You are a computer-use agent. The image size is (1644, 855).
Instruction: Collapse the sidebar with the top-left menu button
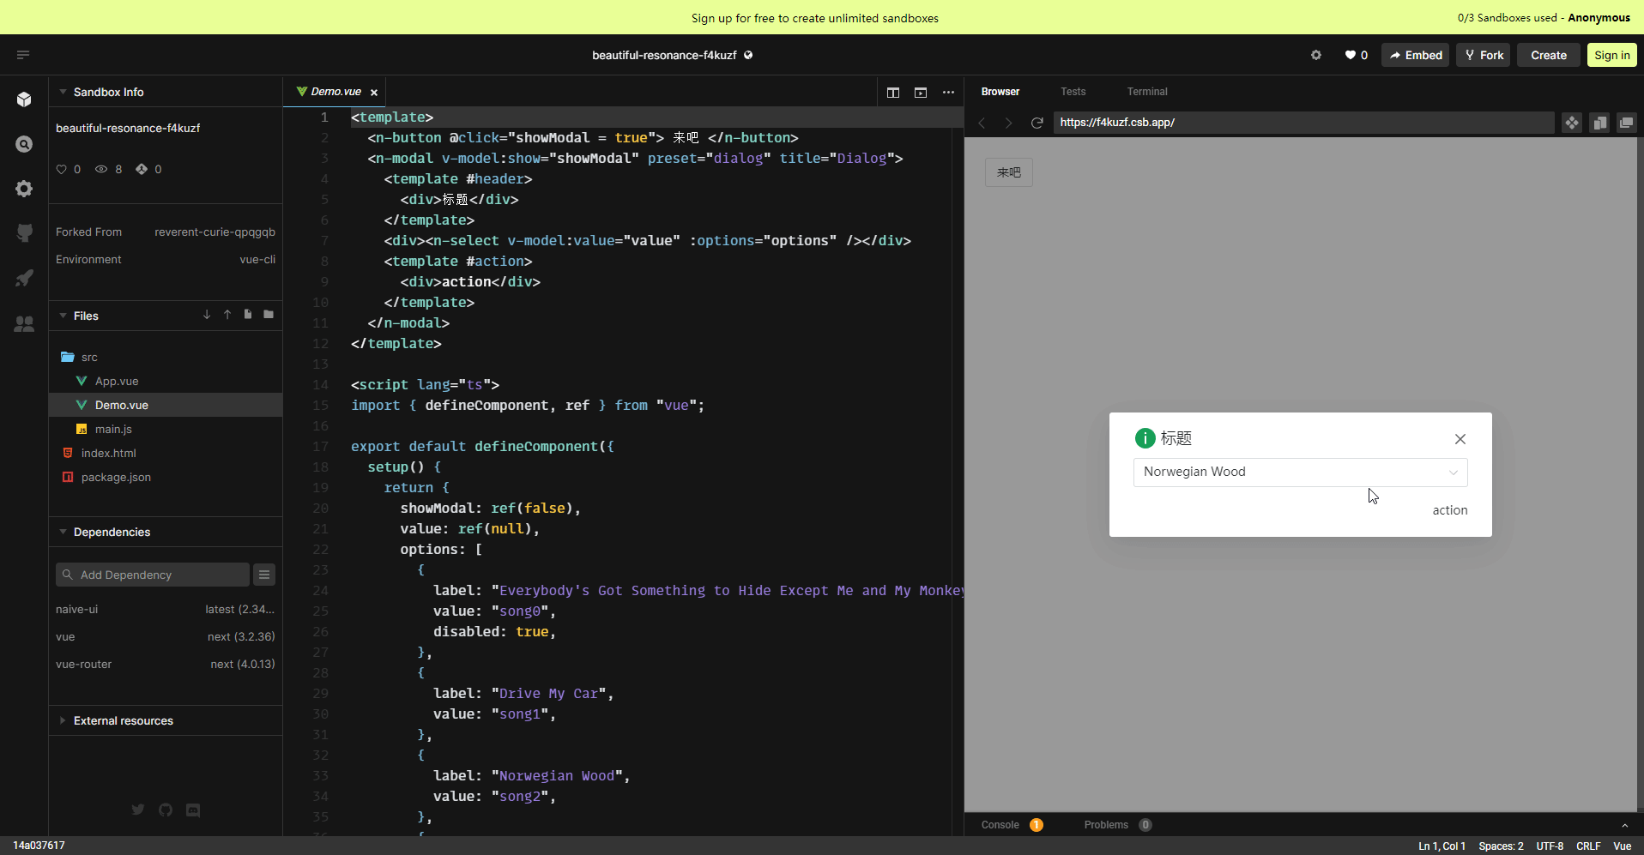[23, 54]
